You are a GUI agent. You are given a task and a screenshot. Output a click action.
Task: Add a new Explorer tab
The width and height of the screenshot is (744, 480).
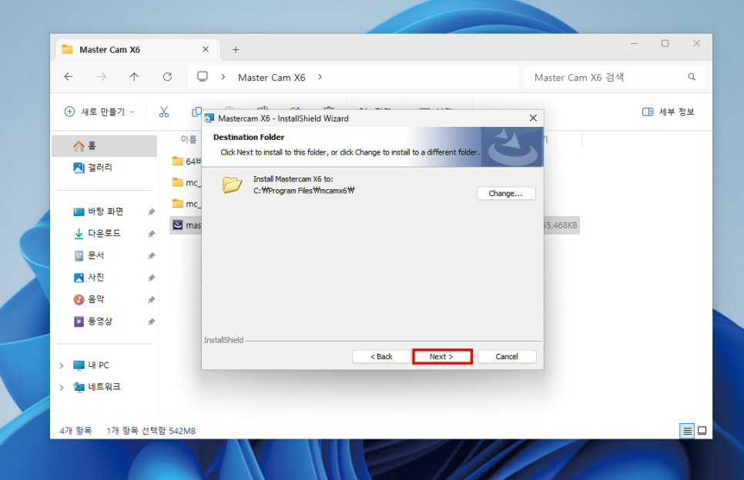(x=236, y=50)
